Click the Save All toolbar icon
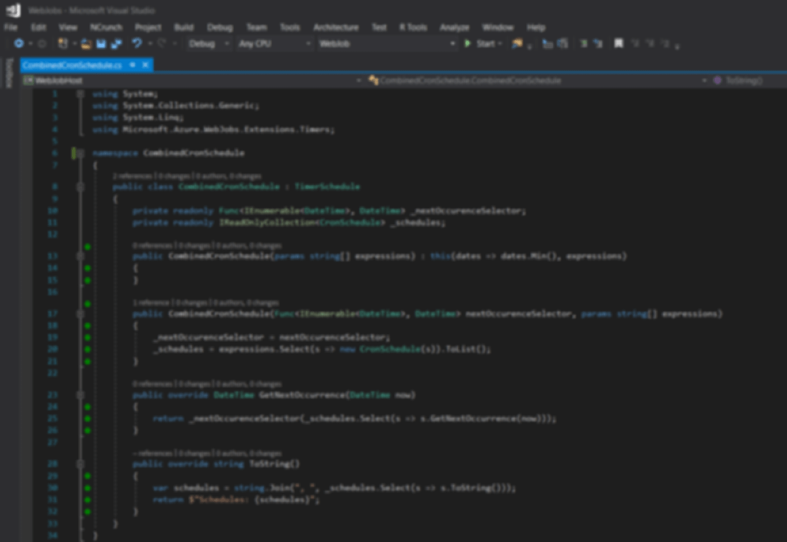Screen dimensions: 787x542 pos(116,44)
